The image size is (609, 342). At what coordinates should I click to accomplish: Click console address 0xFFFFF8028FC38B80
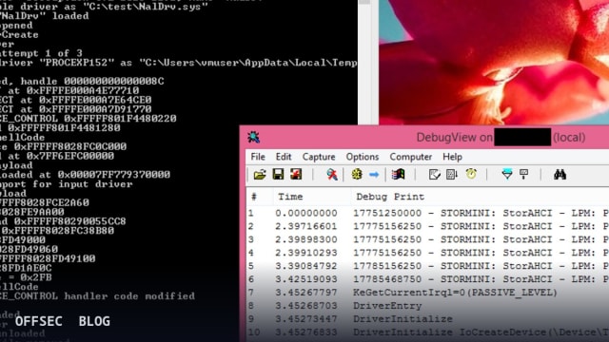pyautogui.click(x=58, y=230)
